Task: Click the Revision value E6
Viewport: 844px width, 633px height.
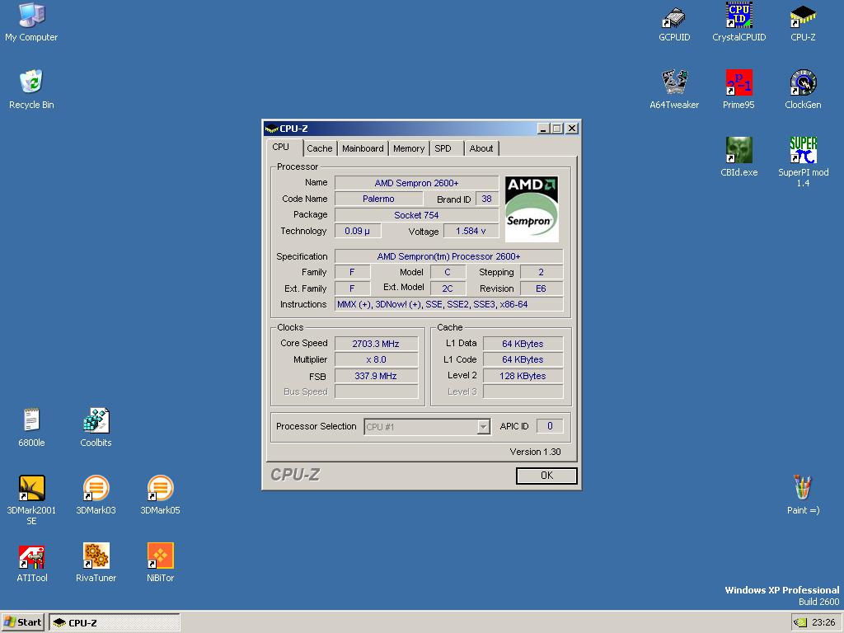Action: coord(542,288)
